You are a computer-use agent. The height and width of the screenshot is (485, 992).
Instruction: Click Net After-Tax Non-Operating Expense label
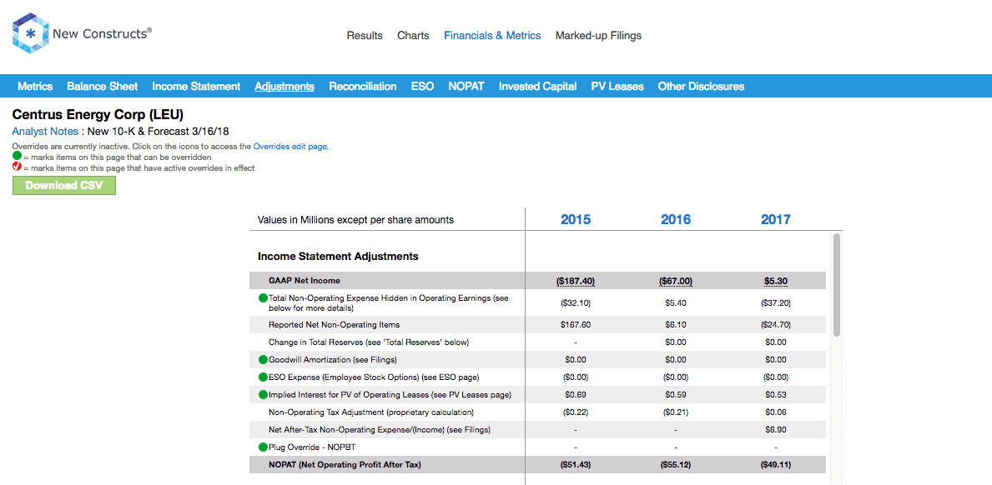click(x=380, y=430)
